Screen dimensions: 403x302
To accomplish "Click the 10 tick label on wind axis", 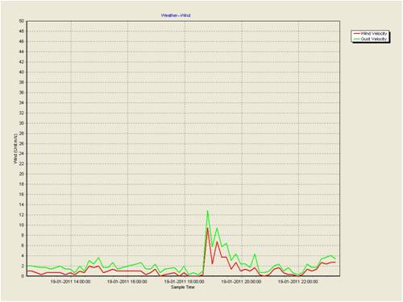I will pyautogui.click(x=22, y=225).
